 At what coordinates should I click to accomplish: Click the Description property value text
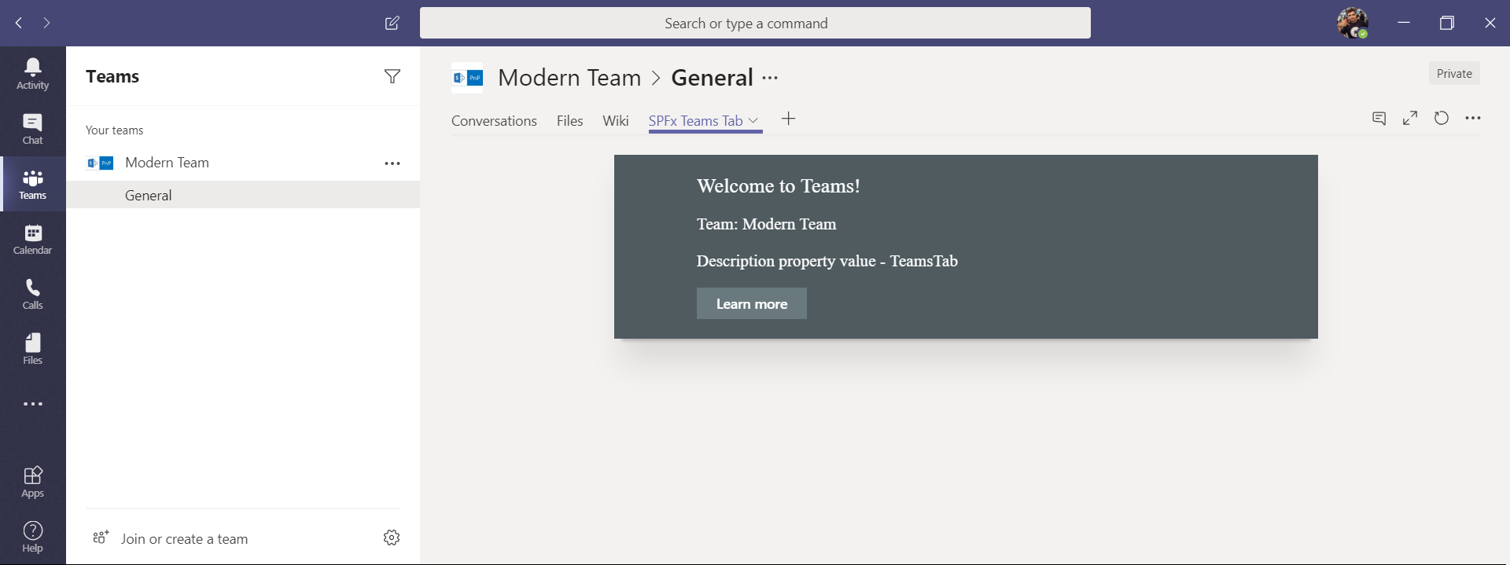827,261
